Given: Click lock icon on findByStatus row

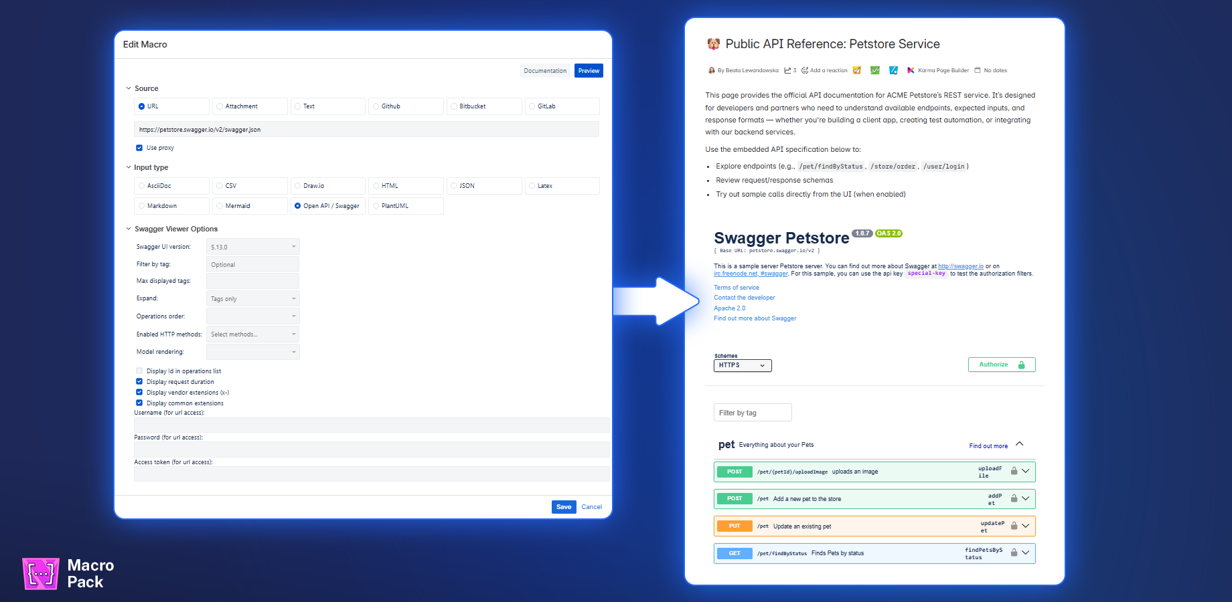Looking at the screenshot, I should coord(1014,553).
